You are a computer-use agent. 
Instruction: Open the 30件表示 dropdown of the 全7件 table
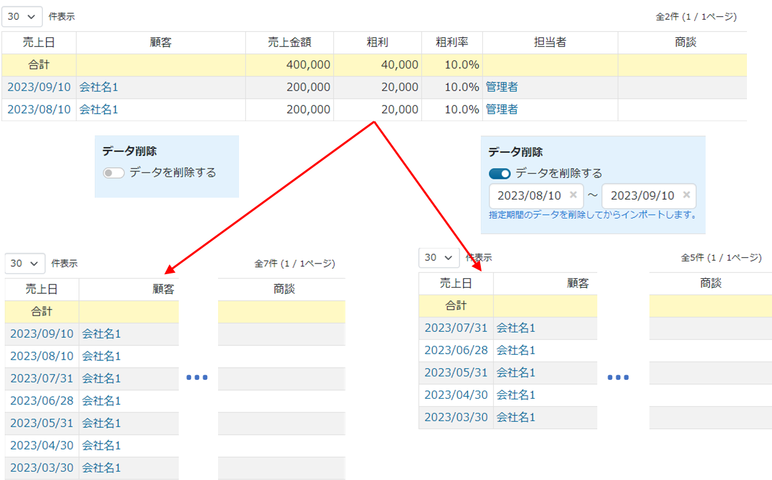(24, 263)
